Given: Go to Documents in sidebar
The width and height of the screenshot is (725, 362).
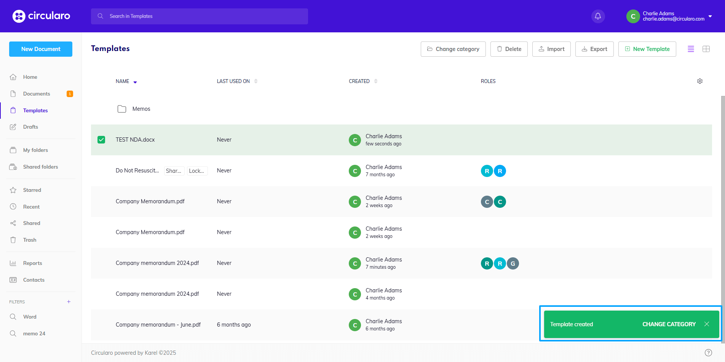Looking at the screenshot, I should tap(37, 94).
